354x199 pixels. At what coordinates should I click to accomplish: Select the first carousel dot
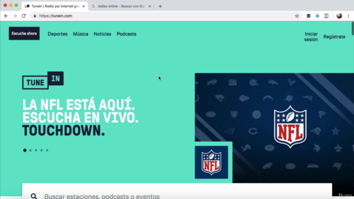(x=25, y=150)
